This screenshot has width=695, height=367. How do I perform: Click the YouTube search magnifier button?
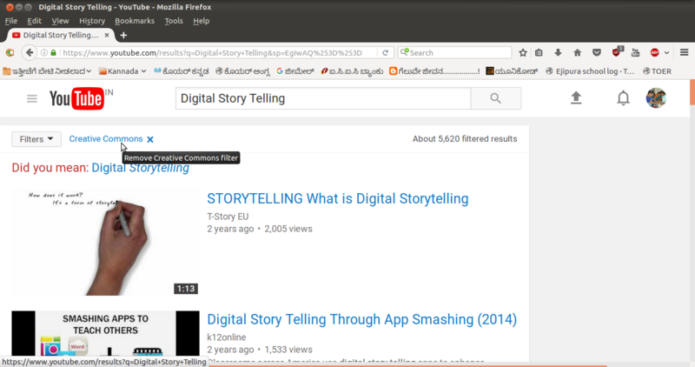[x=495, y=98]
